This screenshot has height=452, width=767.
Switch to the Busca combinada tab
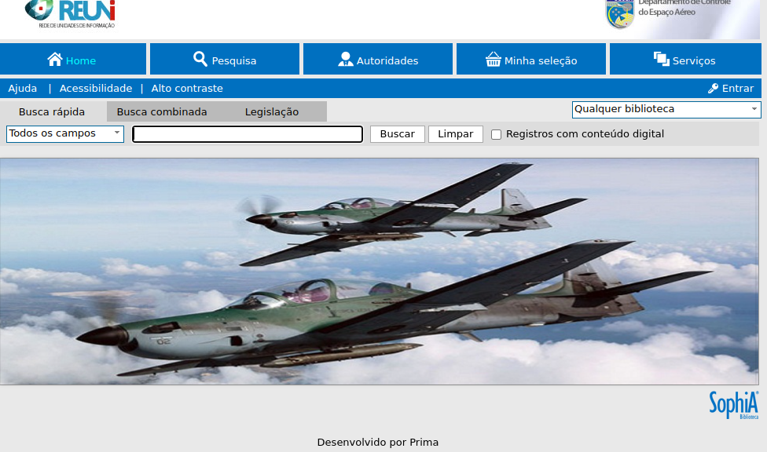pyautogui.click(x=162, y=112)
